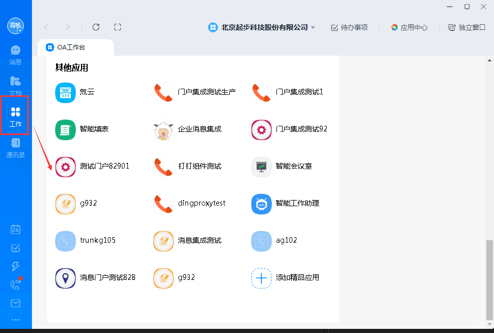Expand company selector 北京起步科技股份有限公司
Screen dimensions: 494x333
click(262, 27)
